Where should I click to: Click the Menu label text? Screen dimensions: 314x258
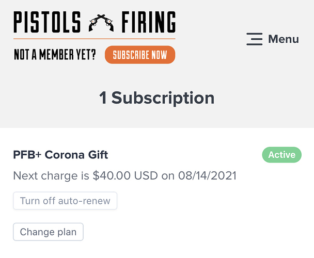point(284,39)
